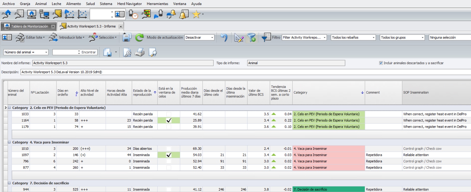The height and width of the screenshot is (192, 471).
Task: Open the Herd Navigator menu
Action: pos(130,4)
